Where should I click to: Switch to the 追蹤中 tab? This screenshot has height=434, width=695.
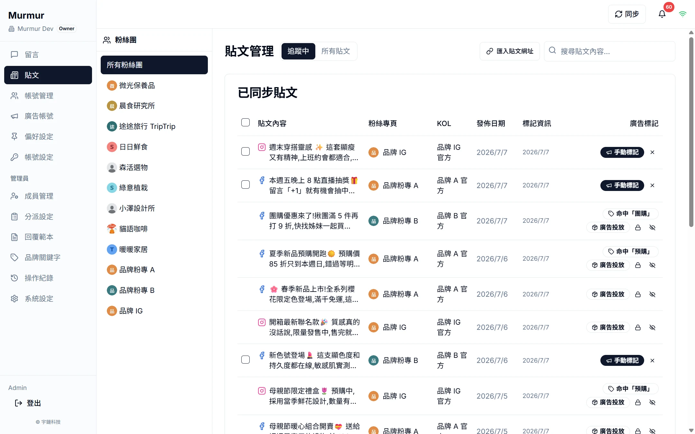coord(298,51)
